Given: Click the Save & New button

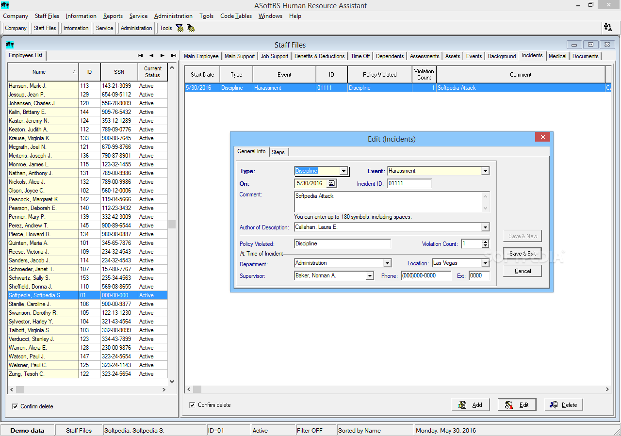Looking at the screenshot, I should pyautogui.click(x=523, y=236).
